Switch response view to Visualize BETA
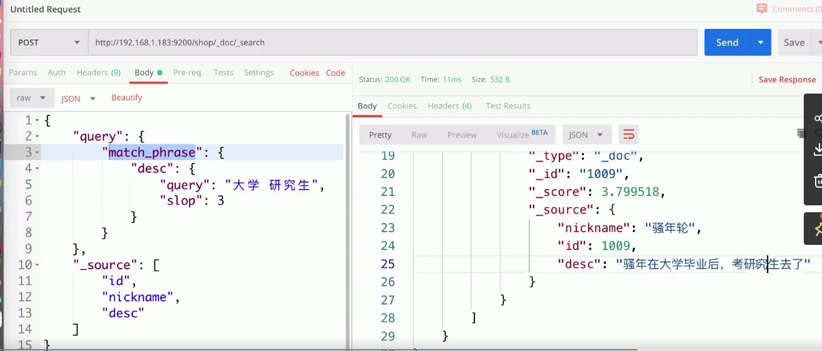822x351 pixels. coord(522,134)
